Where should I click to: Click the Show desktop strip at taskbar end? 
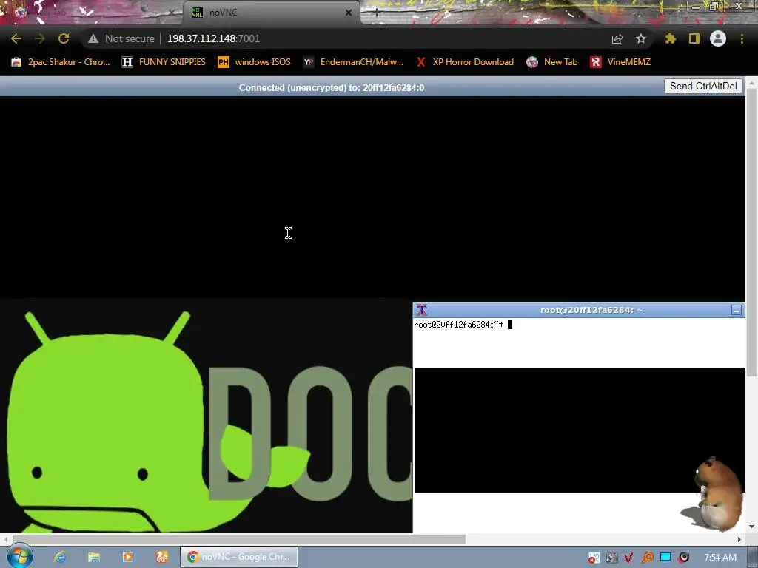pos(752,557)
